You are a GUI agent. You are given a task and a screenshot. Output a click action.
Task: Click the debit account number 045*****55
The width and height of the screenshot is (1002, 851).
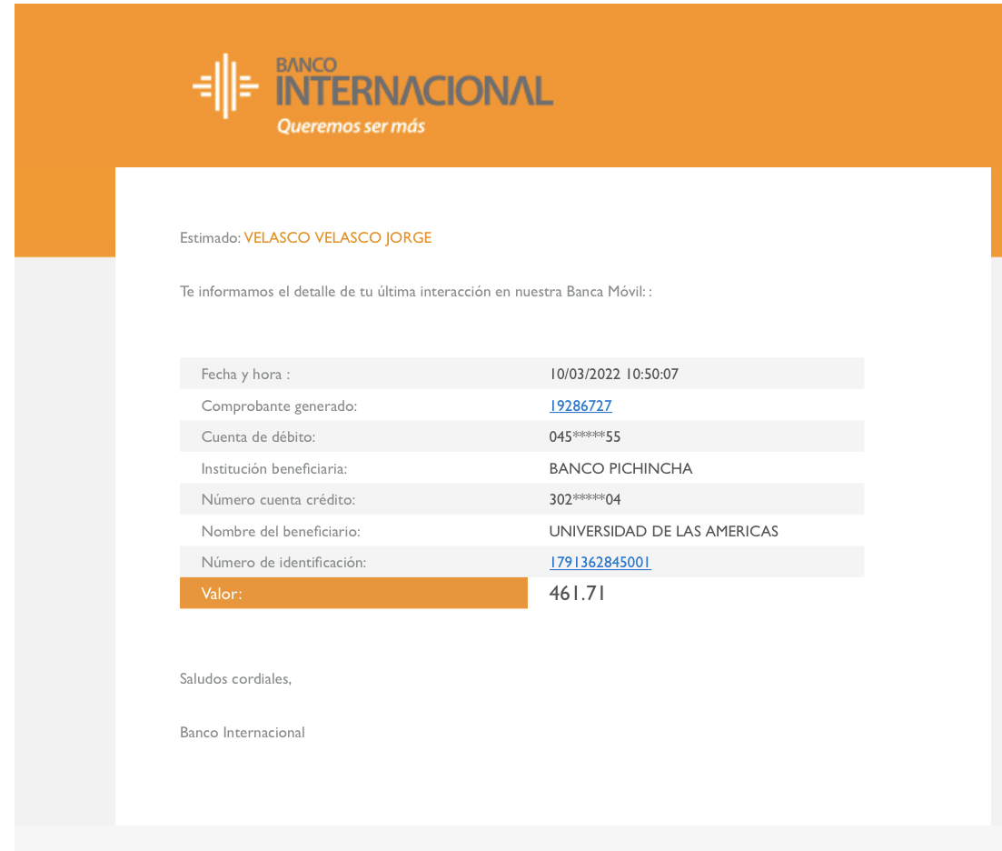584,437
